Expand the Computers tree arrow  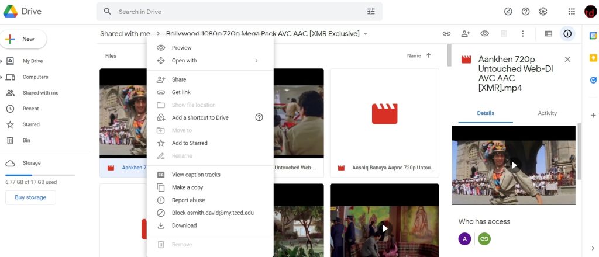click(x=2, y=77)
